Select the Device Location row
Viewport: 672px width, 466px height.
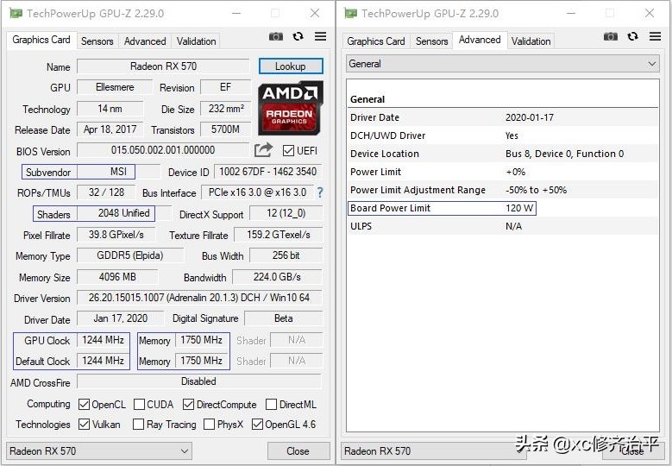click(x=503, y=154)
